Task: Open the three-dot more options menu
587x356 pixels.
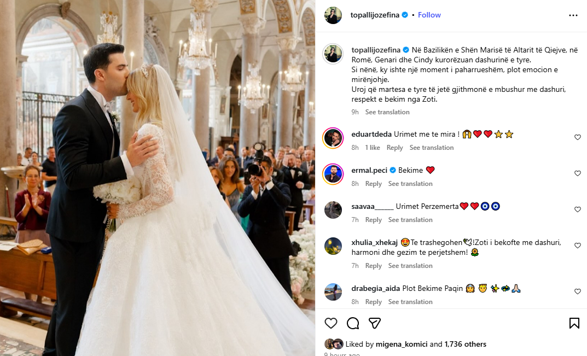Action: click(573, 15)
